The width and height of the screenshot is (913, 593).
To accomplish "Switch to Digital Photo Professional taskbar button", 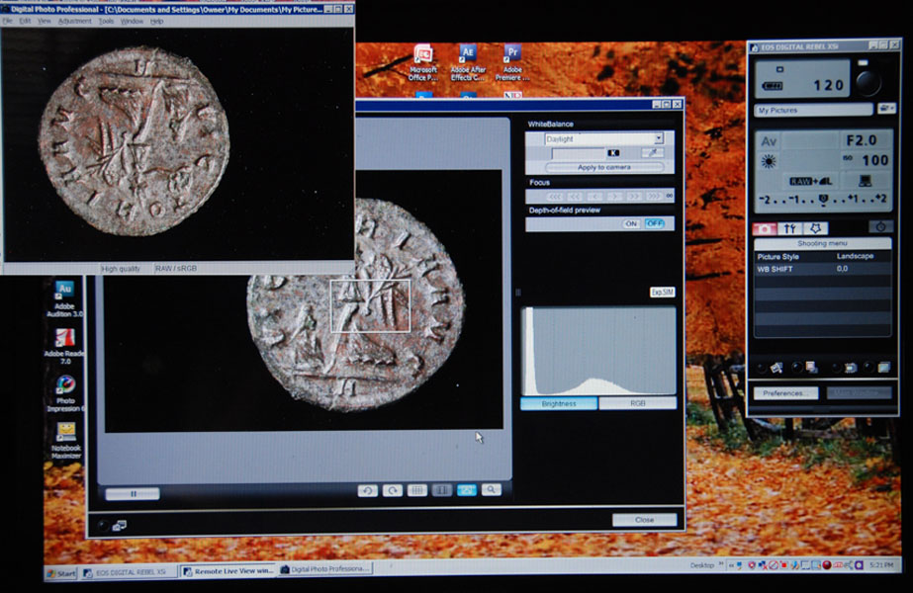I will click(x=324, y=569).
